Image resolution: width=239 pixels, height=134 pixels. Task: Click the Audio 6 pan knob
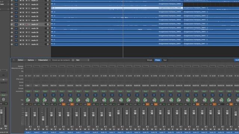70,100
